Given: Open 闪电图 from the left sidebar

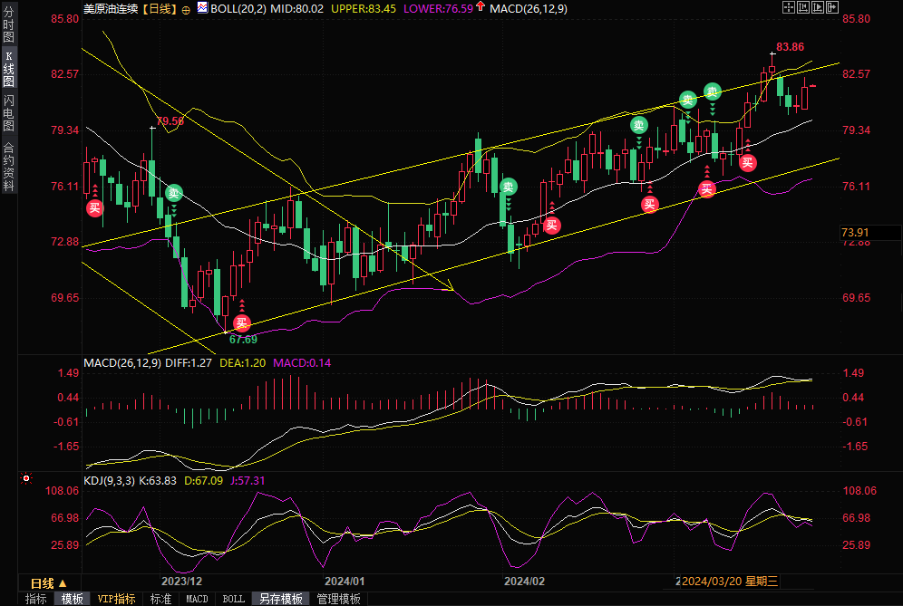Looking at the screenshot, I should pyautogui.click(x=8, y=112).
